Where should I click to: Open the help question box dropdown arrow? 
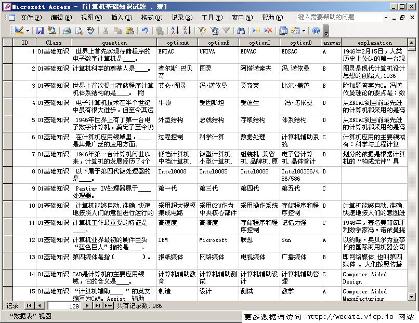click(386, 18)
